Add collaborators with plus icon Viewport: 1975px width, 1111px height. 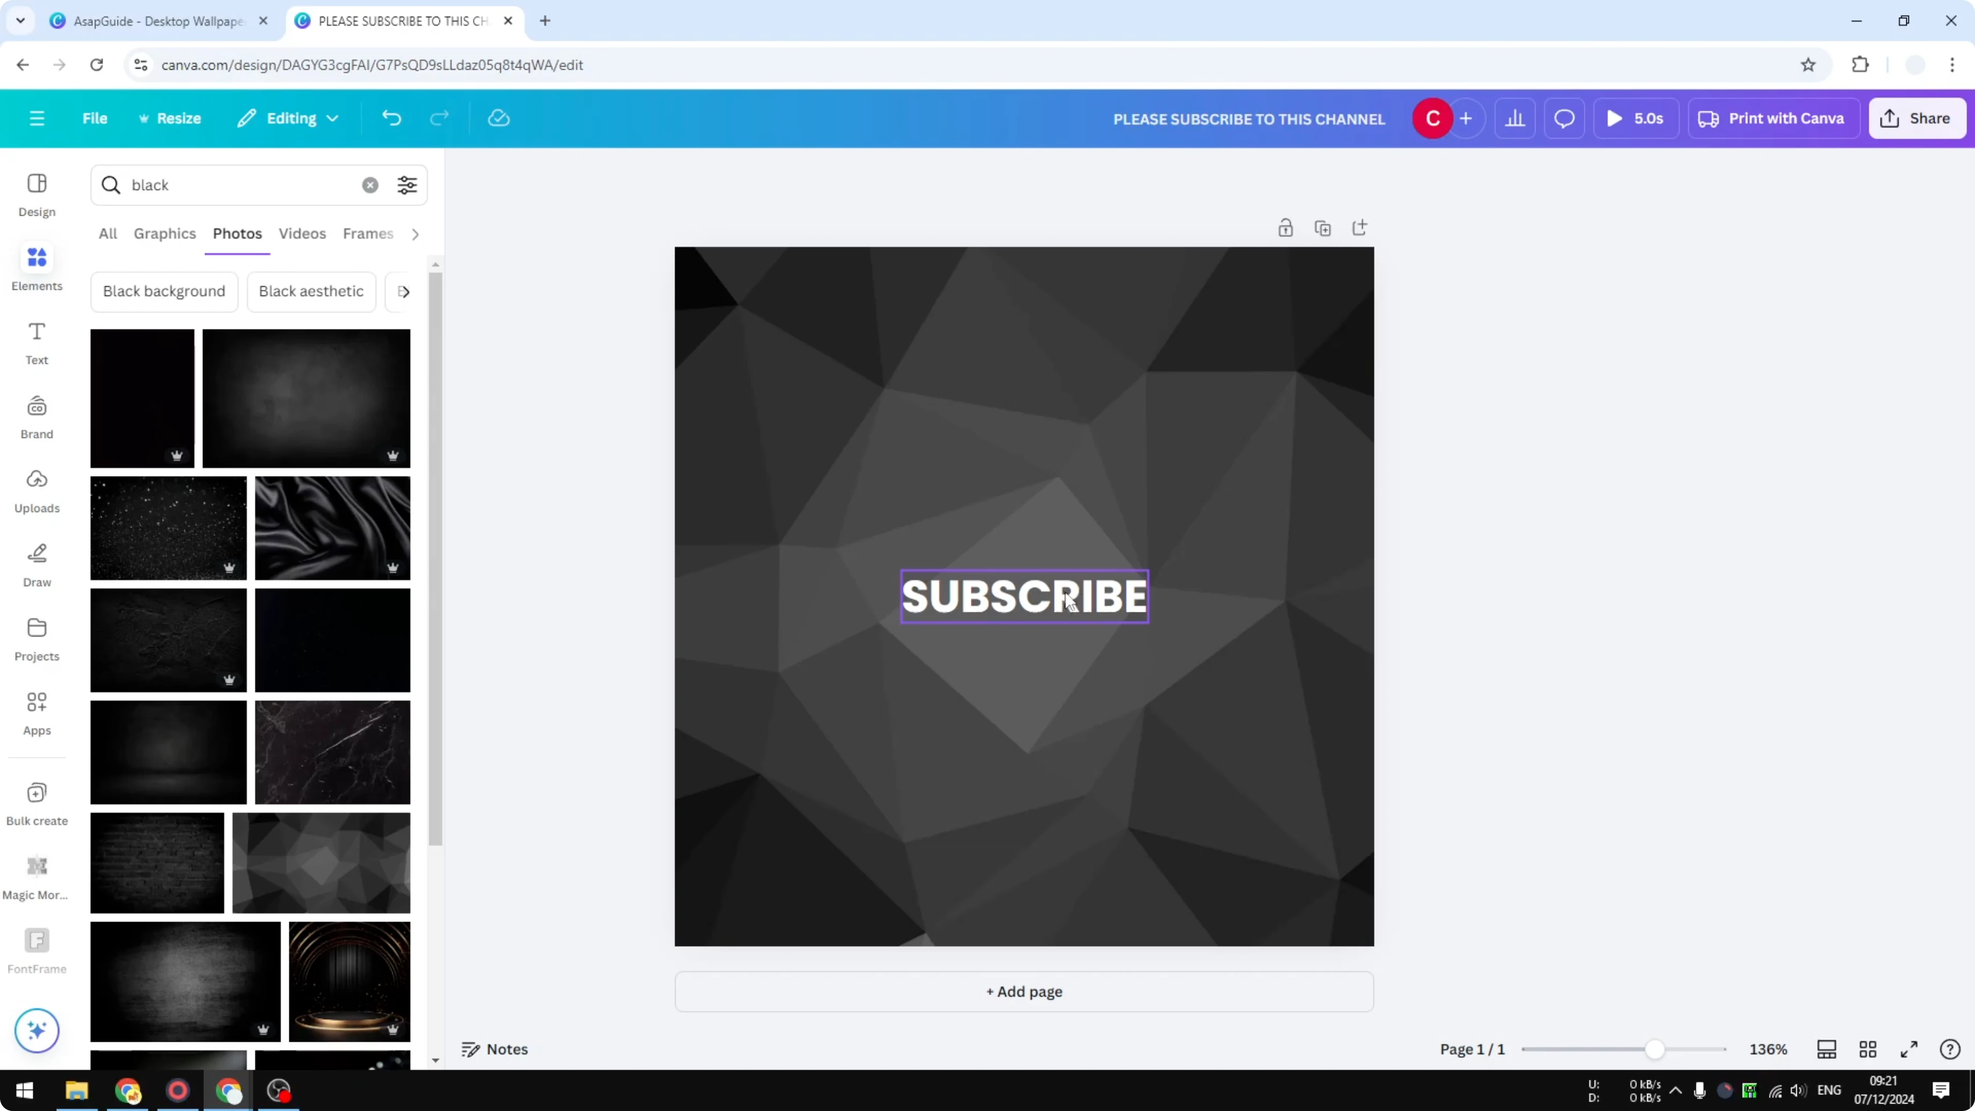pos(1465,118)
